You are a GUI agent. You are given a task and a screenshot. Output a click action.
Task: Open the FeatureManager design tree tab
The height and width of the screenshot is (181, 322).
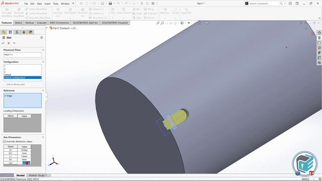coord(4,32)
